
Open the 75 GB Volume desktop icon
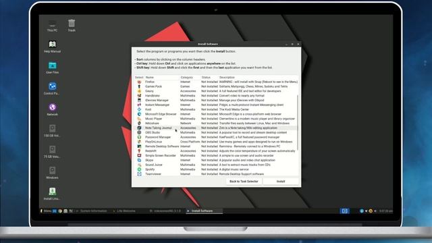pyautogui.click(x=52, y=152)
